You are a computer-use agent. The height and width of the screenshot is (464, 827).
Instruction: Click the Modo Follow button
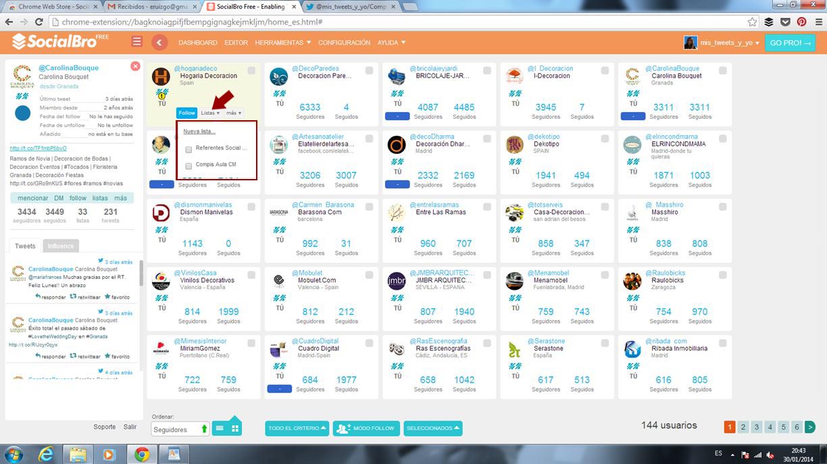(364, 428)
